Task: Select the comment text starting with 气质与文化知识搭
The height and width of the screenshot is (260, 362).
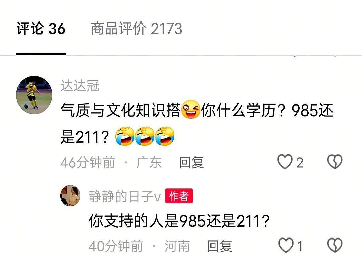Action: 197,123
